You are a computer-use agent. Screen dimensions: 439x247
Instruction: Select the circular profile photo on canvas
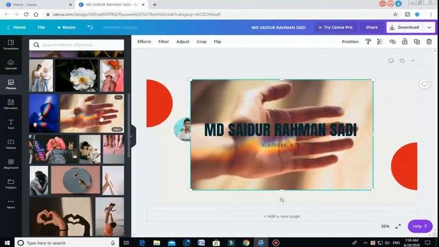[182, 129]
